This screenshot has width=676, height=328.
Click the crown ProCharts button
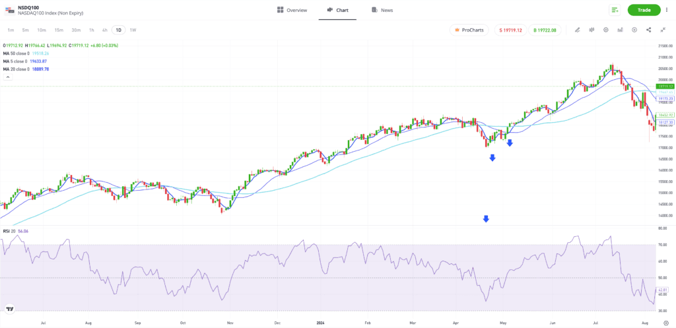coord(469,30)
